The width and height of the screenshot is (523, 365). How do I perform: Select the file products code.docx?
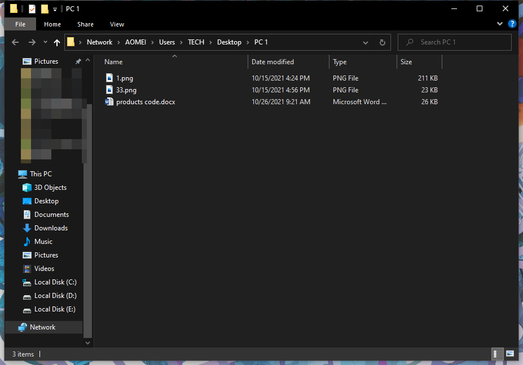coord(146,102)
